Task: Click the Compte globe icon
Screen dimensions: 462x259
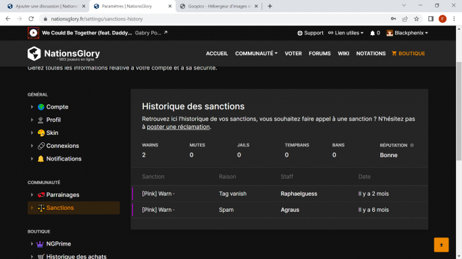Action: (41, 107)
